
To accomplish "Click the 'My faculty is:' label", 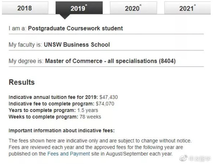I will 25,45.
